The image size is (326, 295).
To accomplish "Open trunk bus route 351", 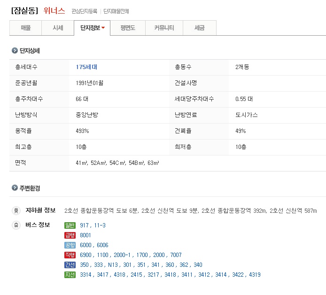I will click(141, 264).
